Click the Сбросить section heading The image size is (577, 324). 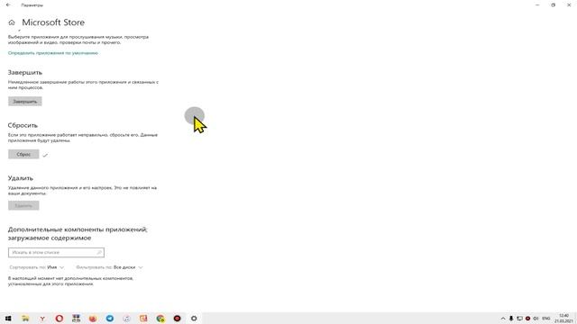tap(23, 125)
